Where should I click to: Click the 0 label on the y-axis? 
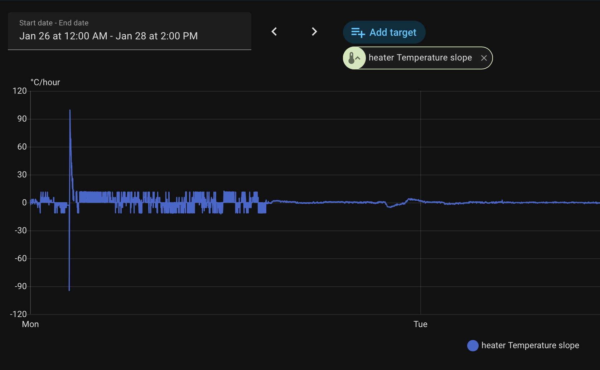coord(24,203)
